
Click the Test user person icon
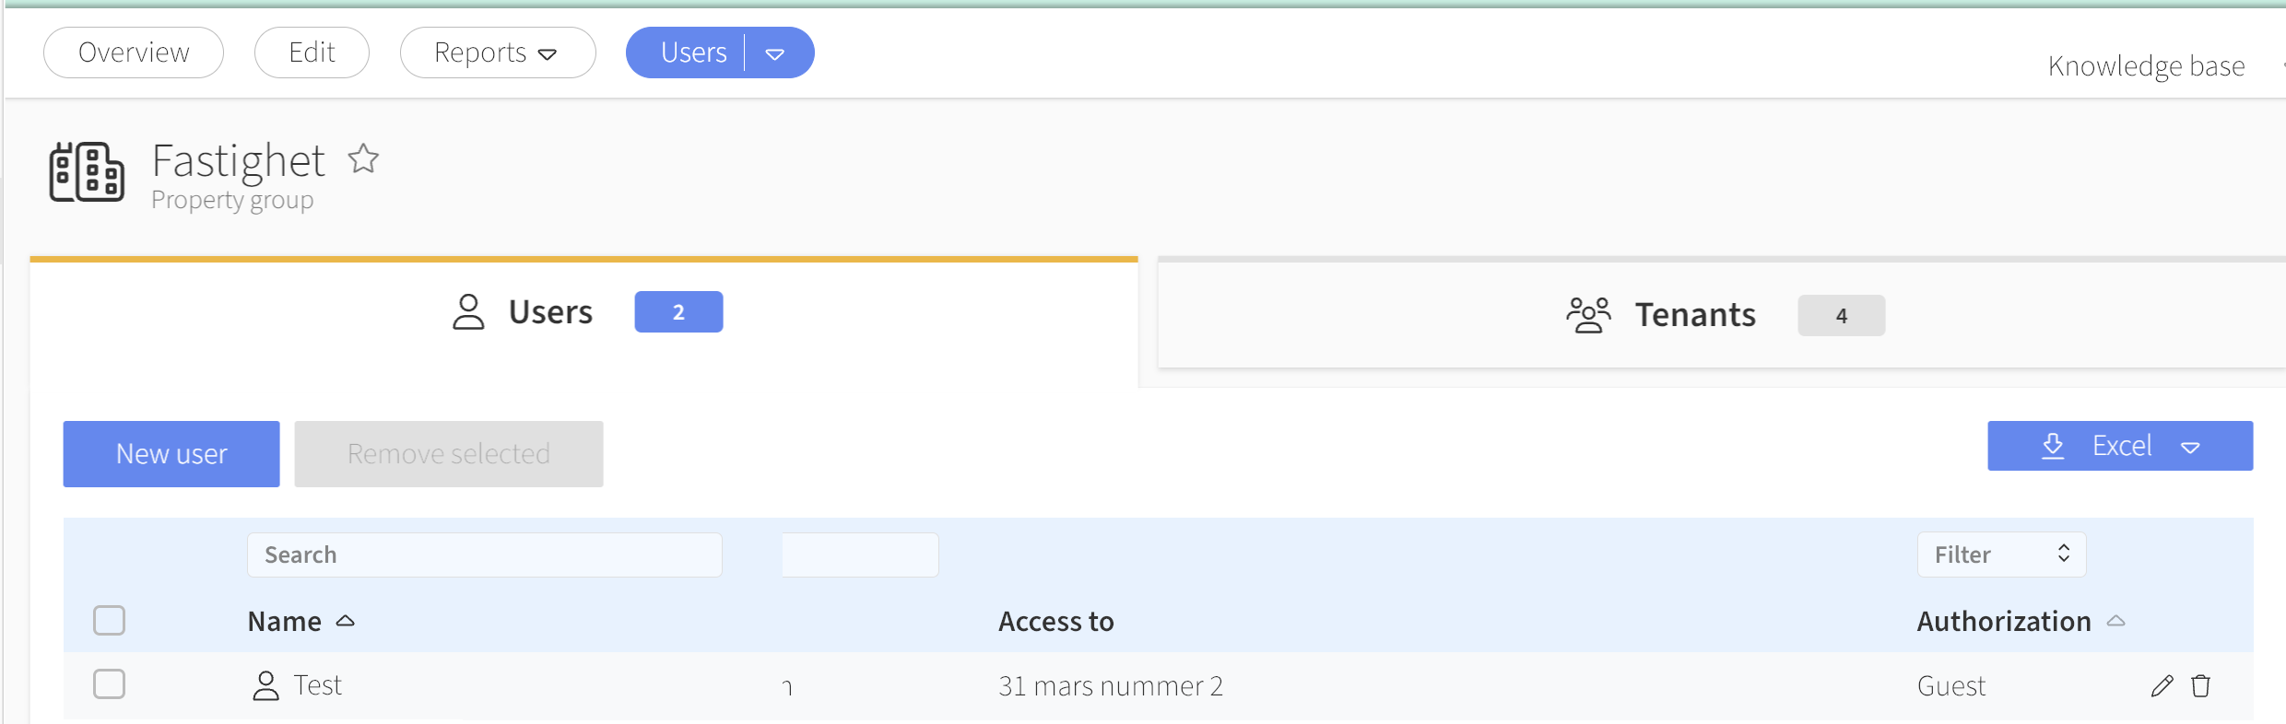[x=265, y=685]
